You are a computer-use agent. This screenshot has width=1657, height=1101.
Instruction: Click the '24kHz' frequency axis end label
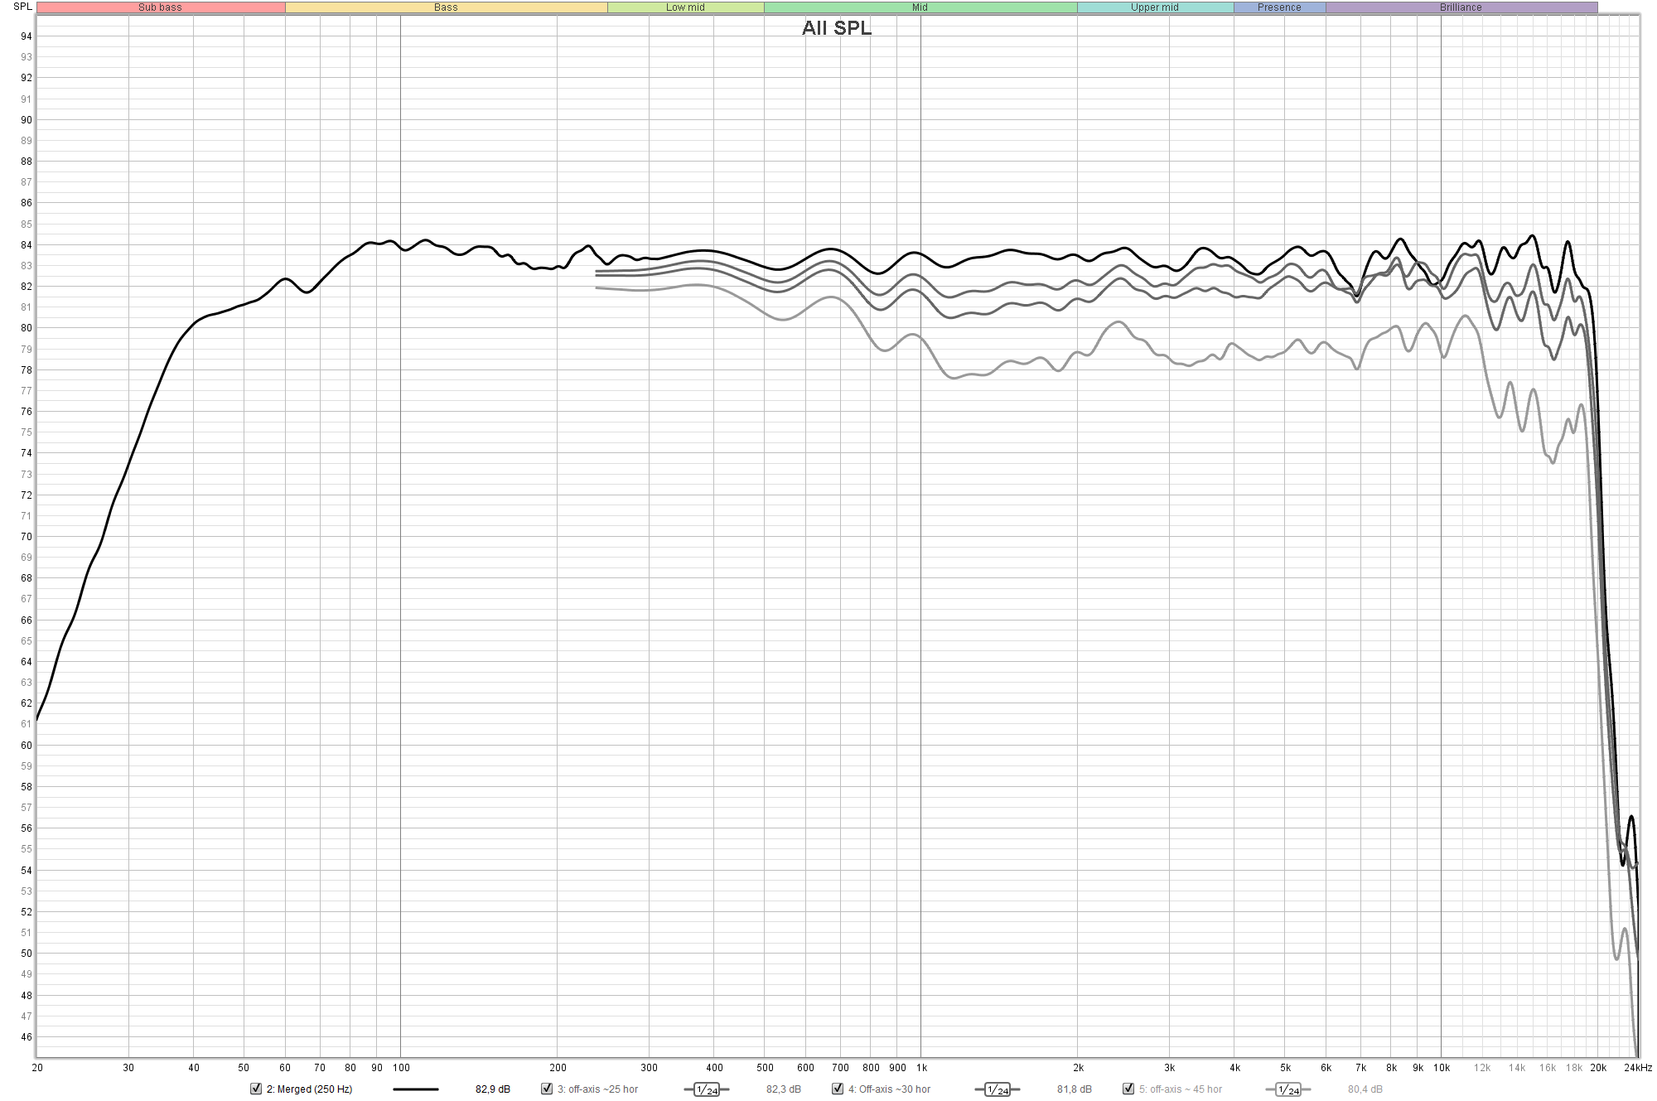[x=1637, y=1068]
